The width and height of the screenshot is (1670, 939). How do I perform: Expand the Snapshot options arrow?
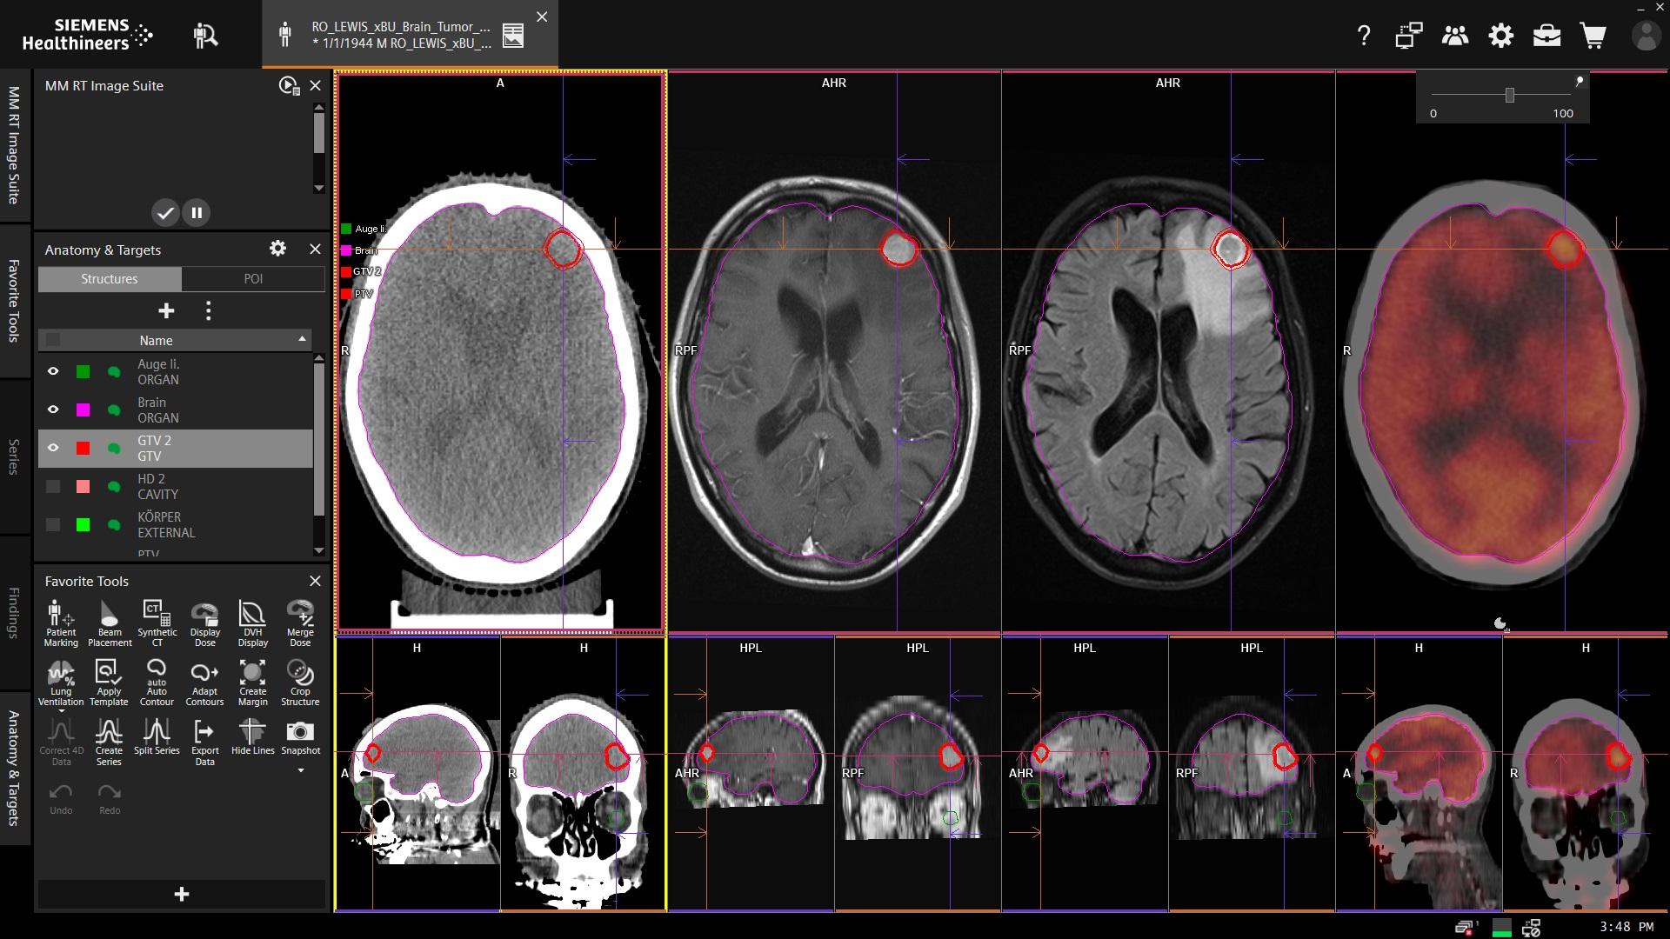click(301, 770)
